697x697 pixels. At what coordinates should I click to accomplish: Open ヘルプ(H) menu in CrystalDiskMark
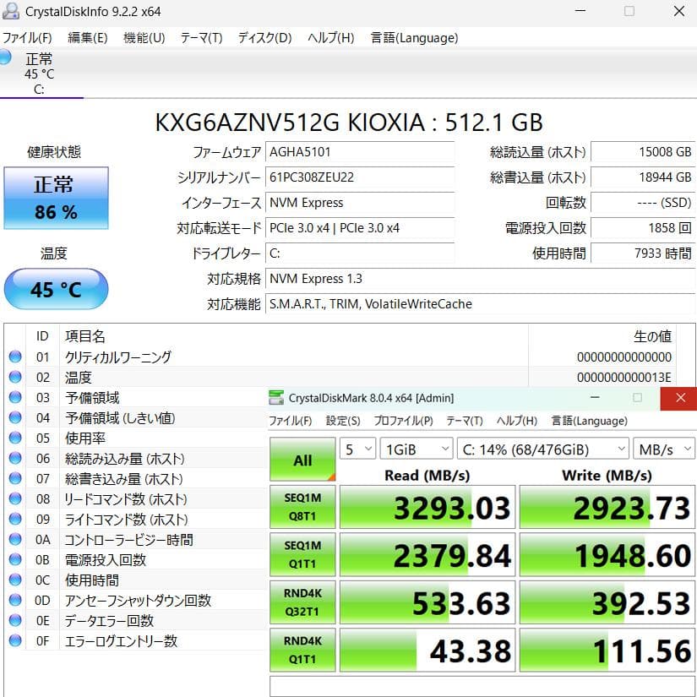click(517, 421)
